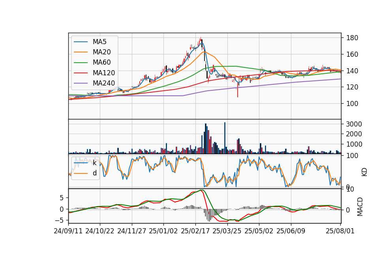Screen dimensions: 379x272
Task: Click the MACD axis title
Action: [360, 207]
